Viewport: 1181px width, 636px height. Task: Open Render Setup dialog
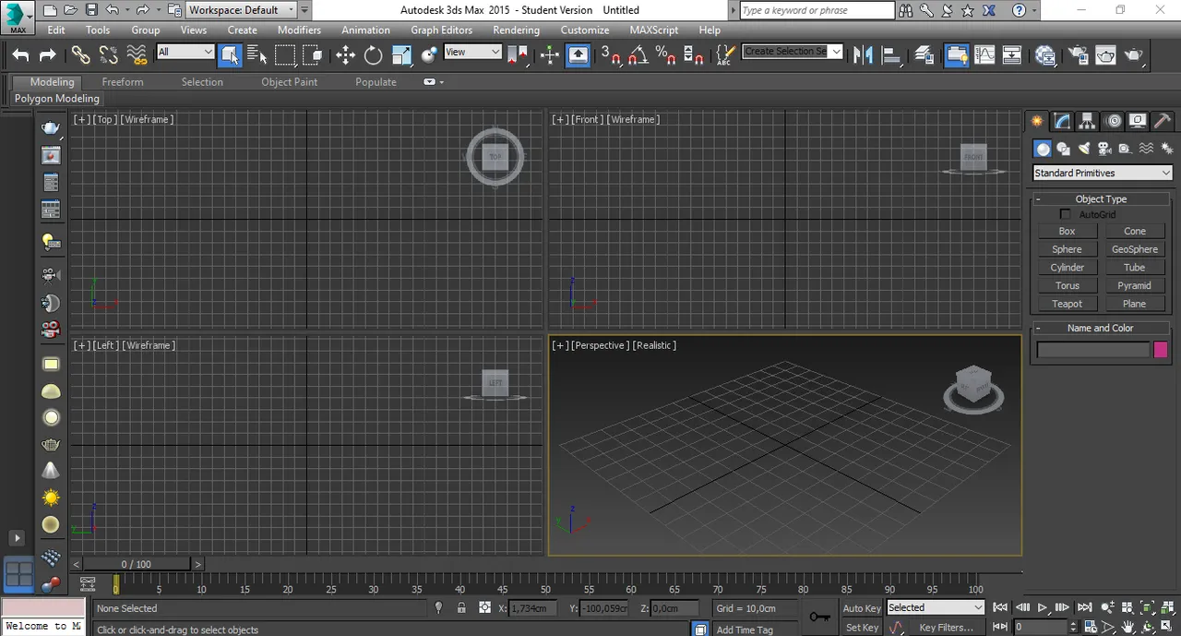(1078, 55)
